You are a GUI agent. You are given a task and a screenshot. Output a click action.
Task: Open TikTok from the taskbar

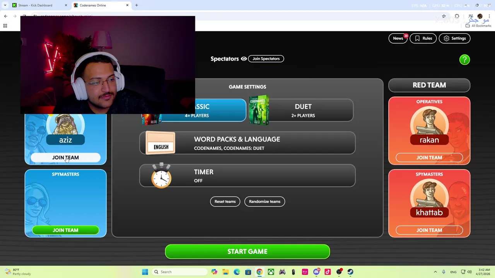(x=328, y=272)
